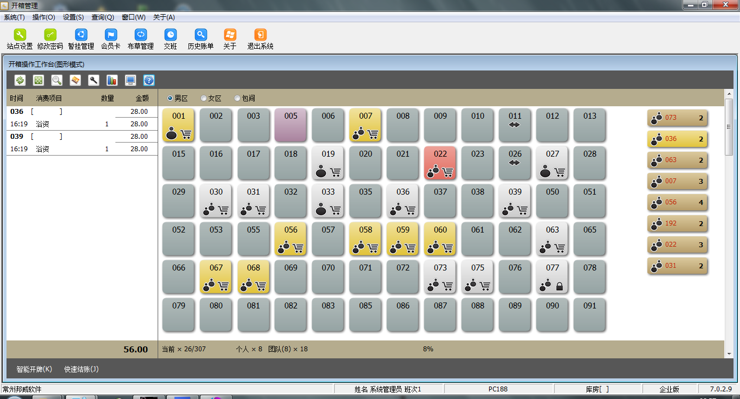Select group entry 056 in right list
Image resolution: width=740 pixels, height=399 pixels.
pyautogui.click(x=677, y=202)
